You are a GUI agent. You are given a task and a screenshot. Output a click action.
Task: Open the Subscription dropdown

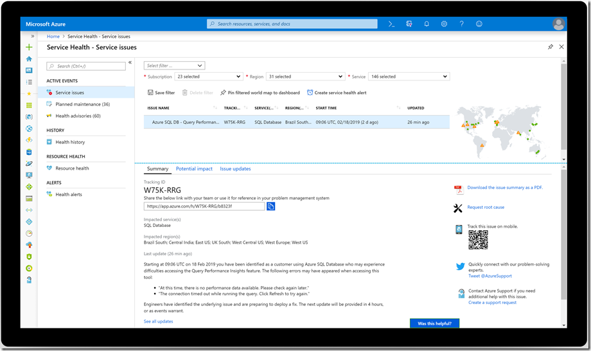click(209, 76)
